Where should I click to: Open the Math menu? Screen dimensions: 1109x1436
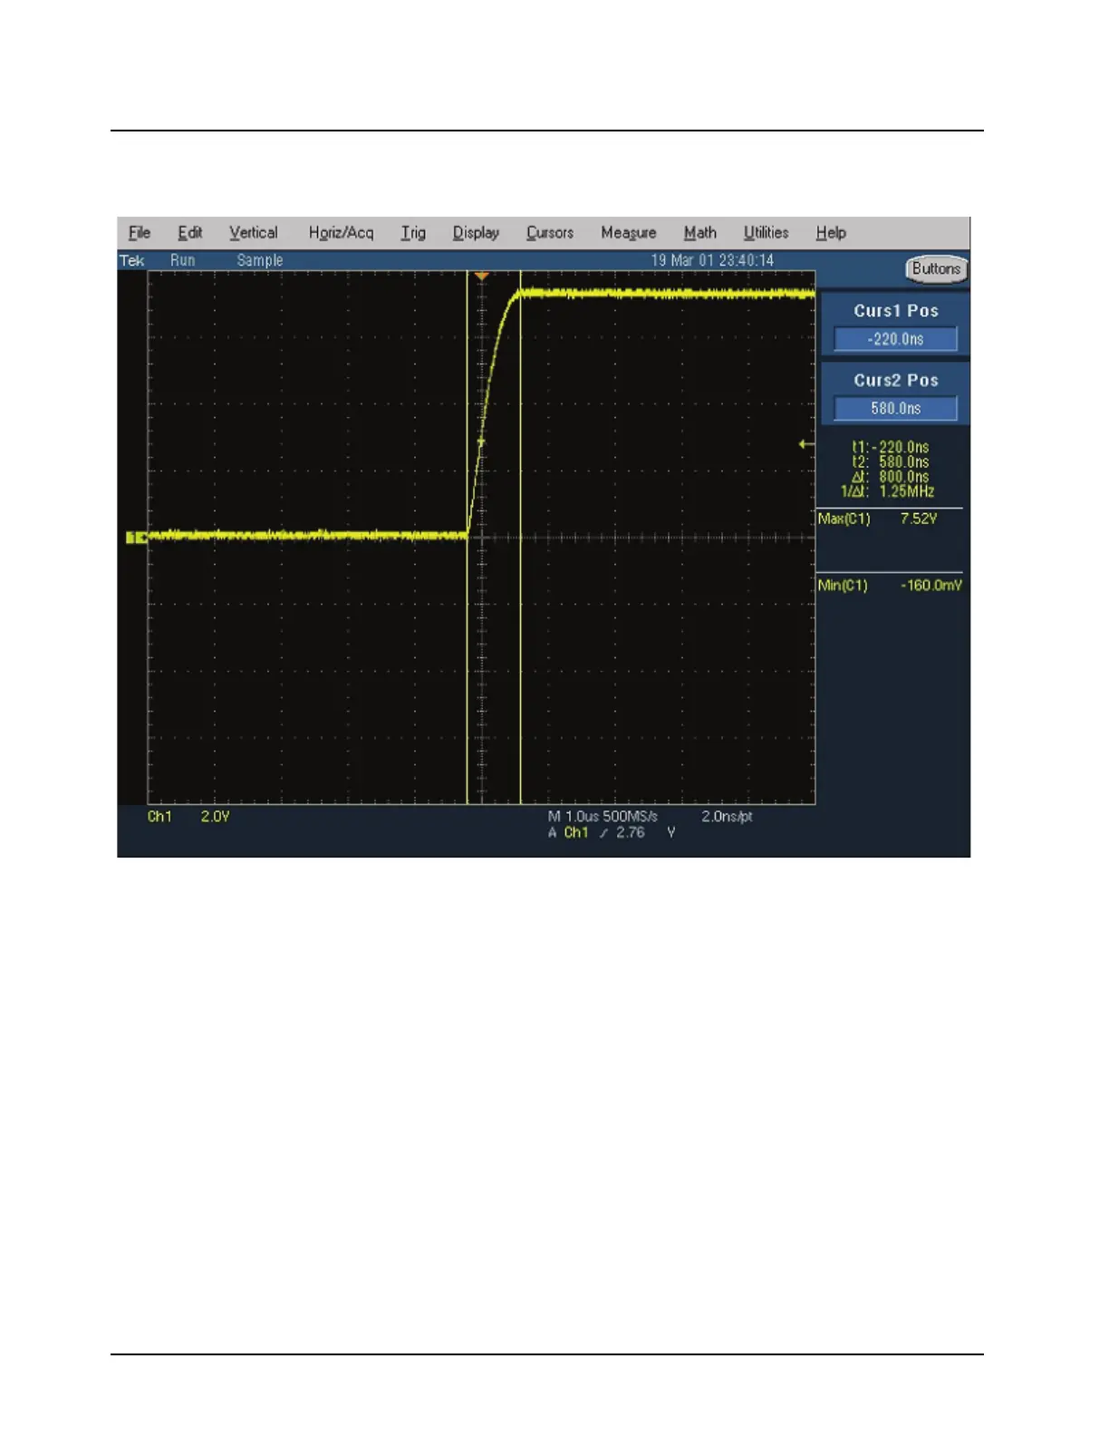click(699, 233)
